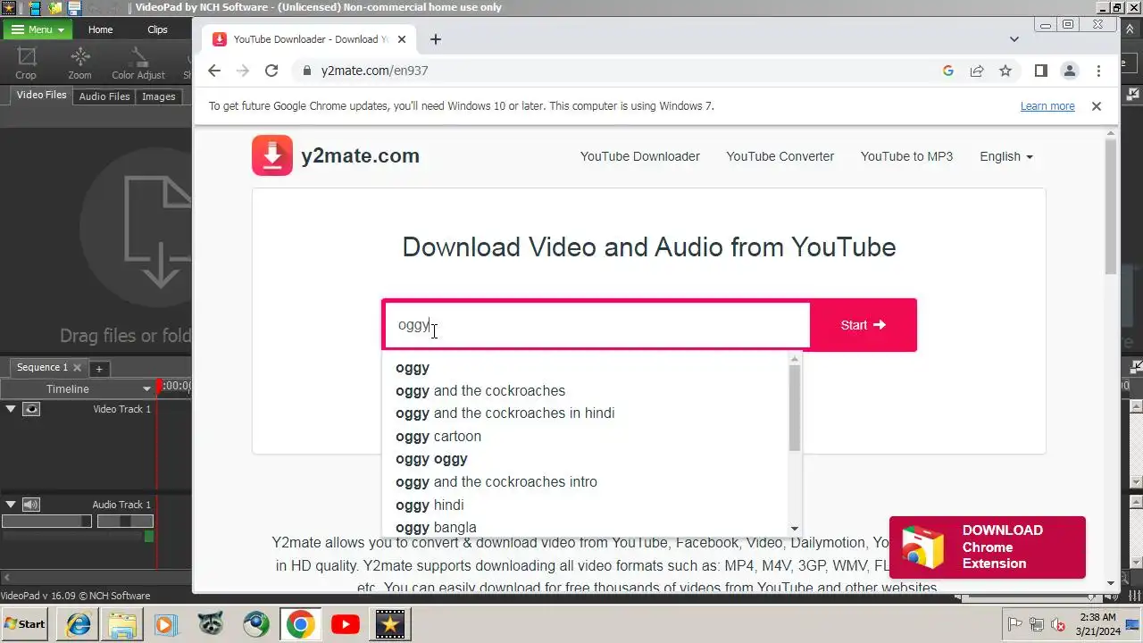Click the Start convert button
Viewport: 1143px width, 643px height.
[x=863, y=325]
